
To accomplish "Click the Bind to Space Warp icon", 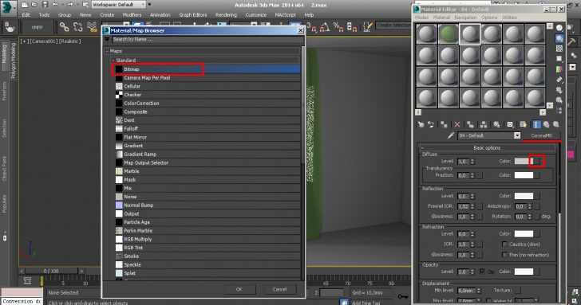I will click(92, 27).
